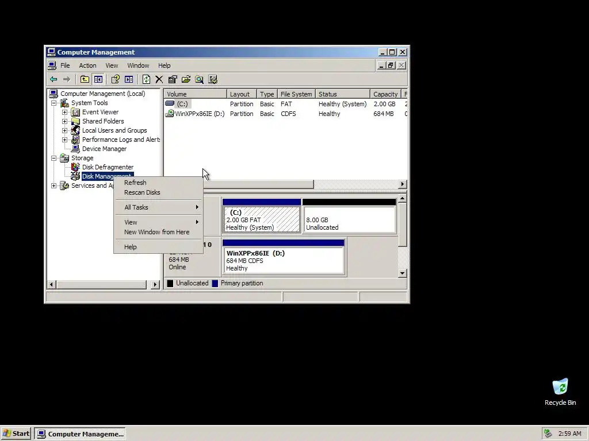
Task: Click the Local Users and Groups icon
Action: point(75,130)
